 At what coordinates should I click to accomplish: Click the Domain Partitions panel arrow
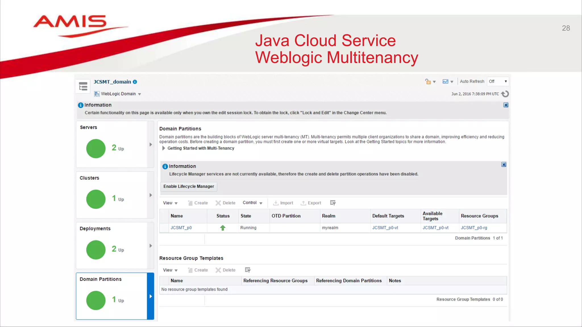tap(151, 296)
